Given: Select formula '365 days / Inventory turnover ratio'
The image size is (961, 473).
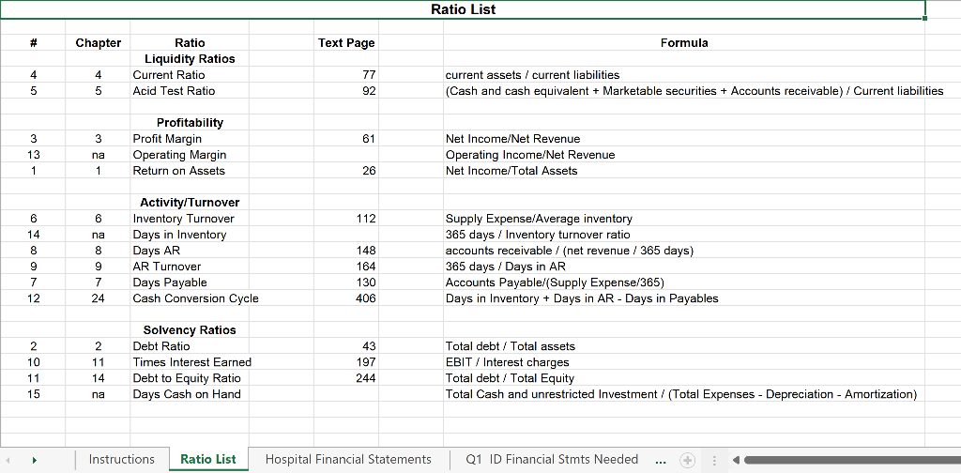Looking at the screenshot, I should [x=684, y=234].
